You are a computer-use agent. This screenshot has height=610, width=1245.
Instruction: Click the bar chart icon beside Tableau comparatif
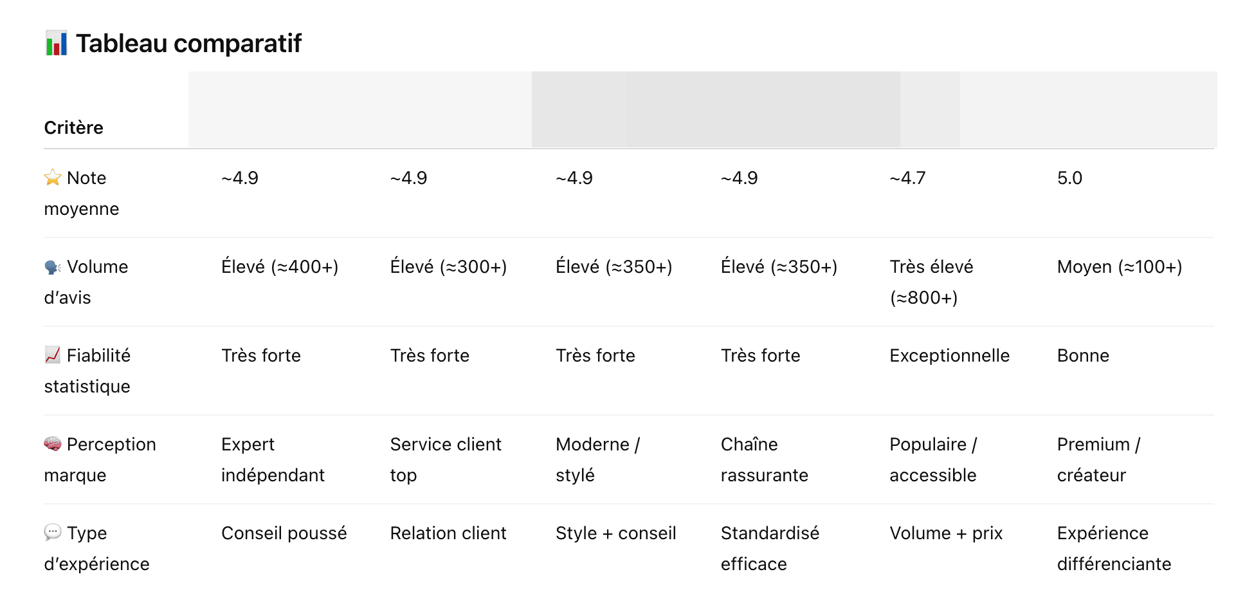pyautogui.click(x=56, y=43)
